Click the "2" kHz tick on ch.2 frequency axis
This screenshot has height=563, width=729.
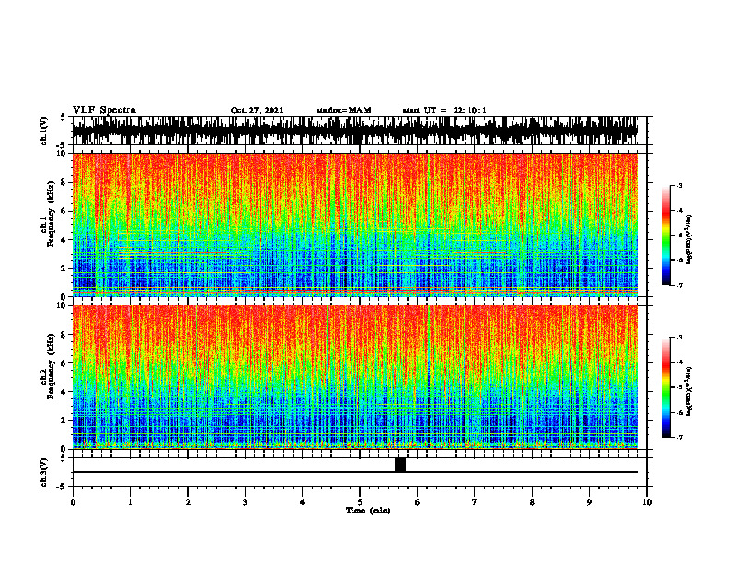point(64,420)
